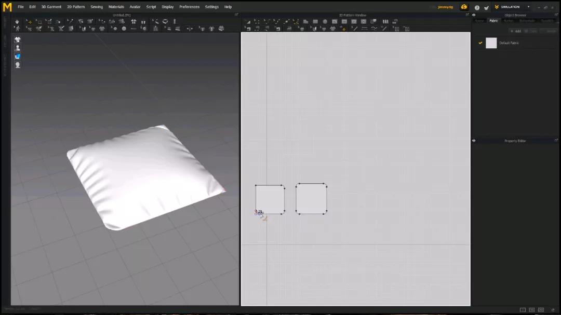Select the Ellipse pattern tool in 2D toolbar

tap(325, 22)
